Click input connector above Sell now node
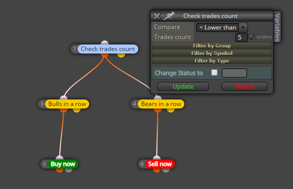293x189 pixels. click(157, 157)
